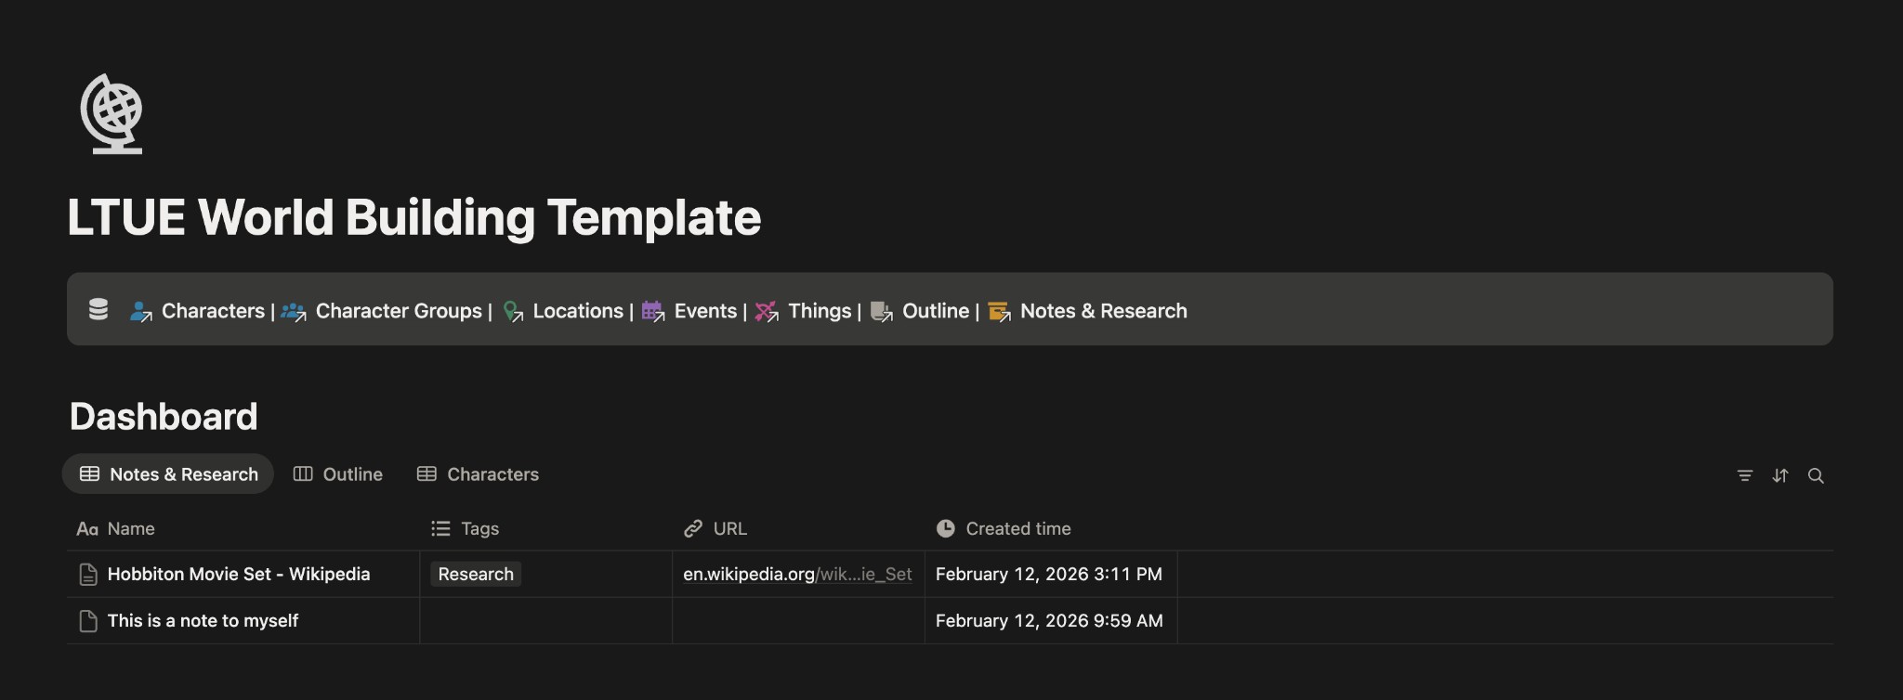Open the Outline page link in callout
The image size is (1903, 700).
point(935,311)
